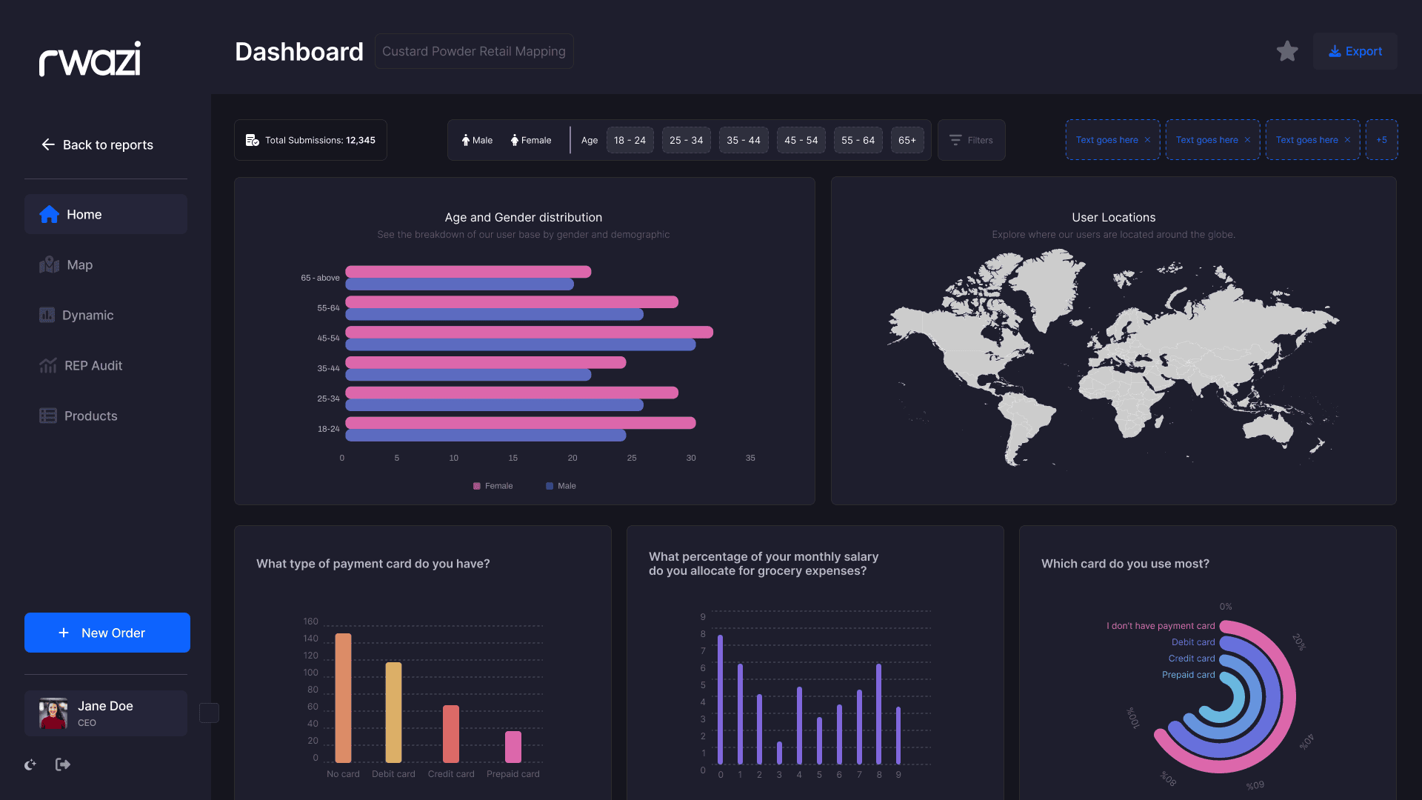Screen dimensions: 1422x800
Task: Click 'Which card do you use most?' heading
Action: click(1125, 564)
